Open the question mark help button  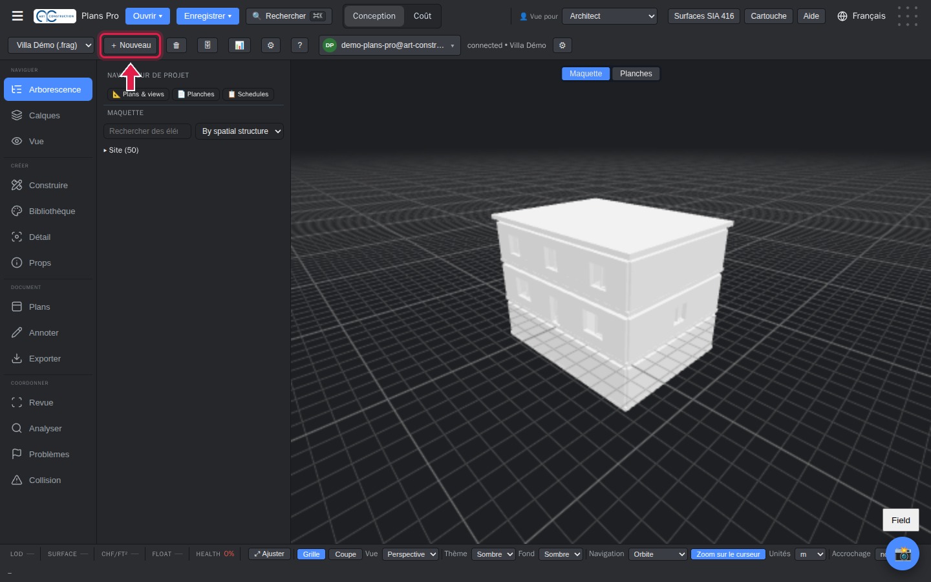coord(300,45)
